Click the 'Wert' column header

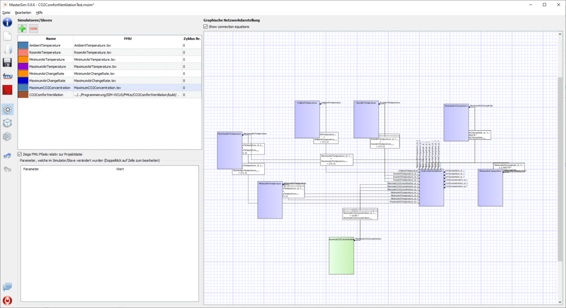point(120,169)
